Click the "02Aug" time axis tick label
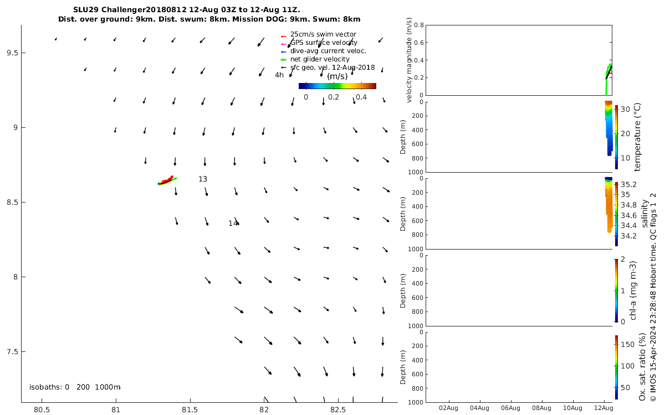665x415 pixels. (x=448, y=408)
